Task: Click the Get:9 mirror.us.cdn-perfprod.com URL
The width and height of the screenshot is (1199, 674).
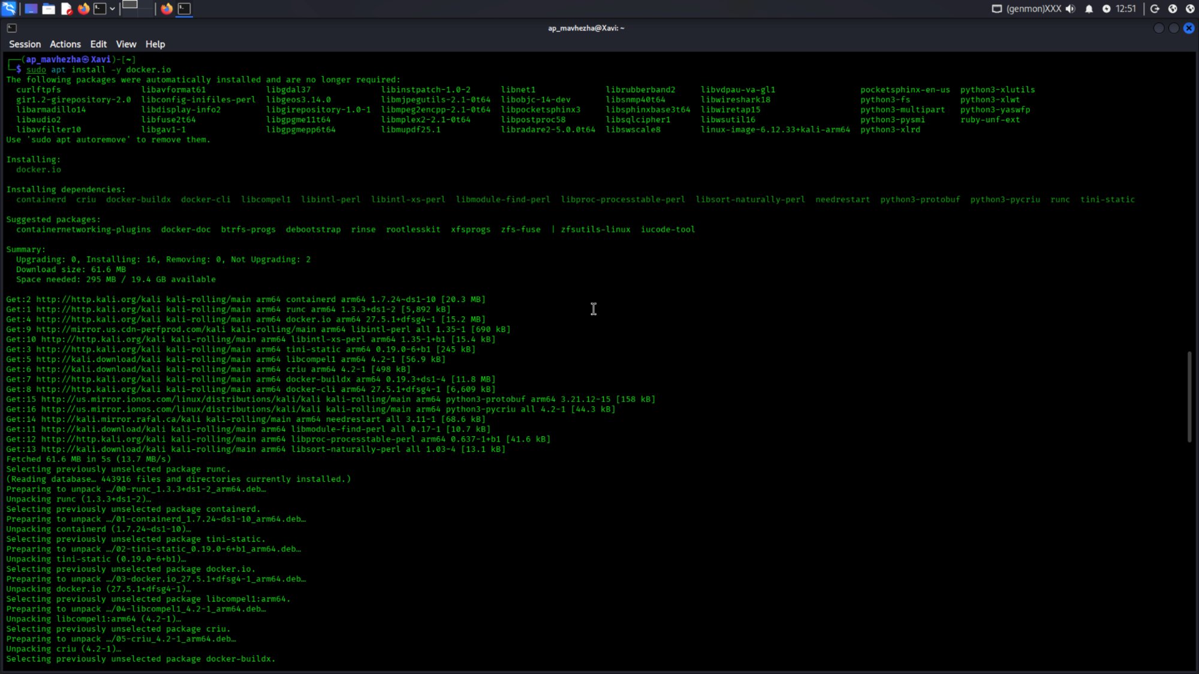Action: coord(133,330)
